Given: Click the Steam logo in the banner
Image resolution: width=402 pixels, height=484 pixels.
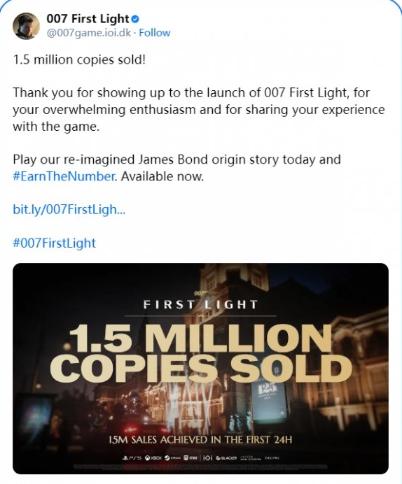Looking at the screenshot, I should (172, 457).
